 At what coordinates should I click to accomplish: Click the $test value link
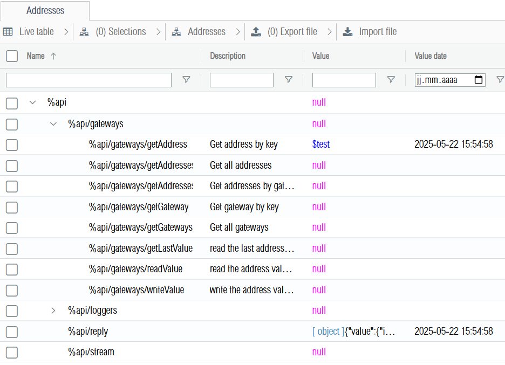tap(321, 144)
